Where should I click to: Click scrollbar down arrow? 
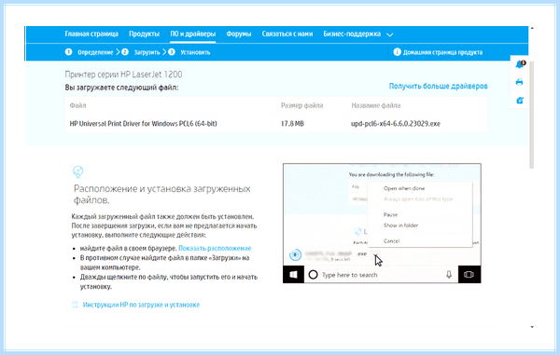click(532, 327)
